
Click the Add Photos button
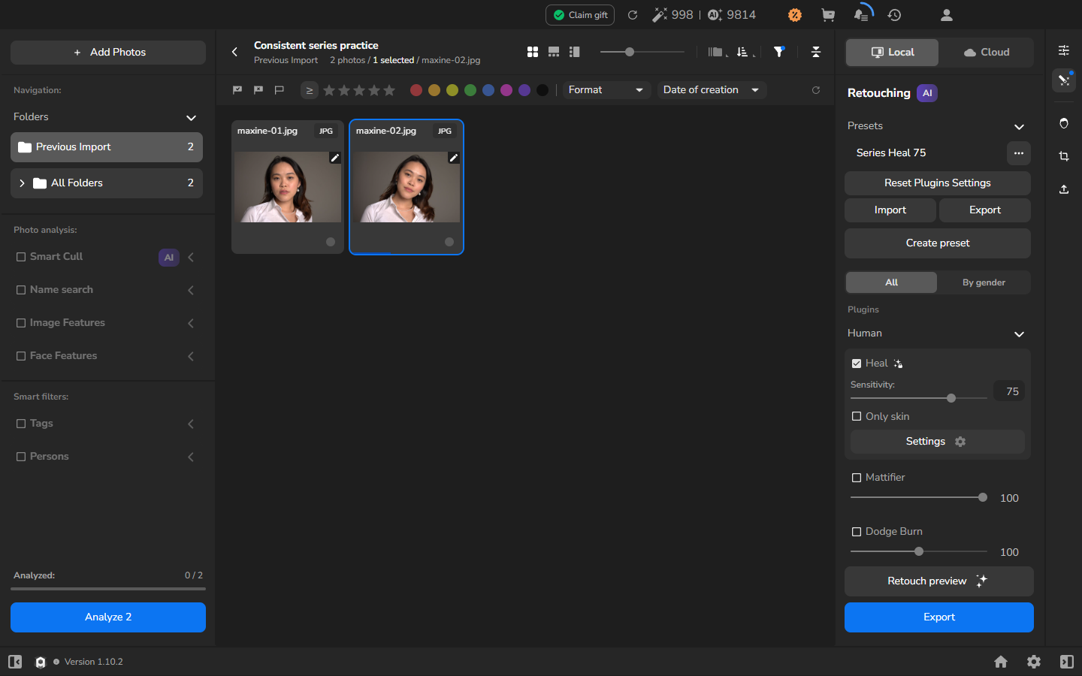pyautogui.click(x=108, y=53)
